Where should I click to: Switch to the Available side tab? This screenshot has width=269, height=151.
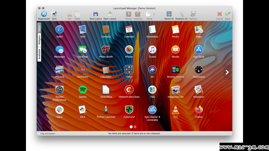click(39, 54)
